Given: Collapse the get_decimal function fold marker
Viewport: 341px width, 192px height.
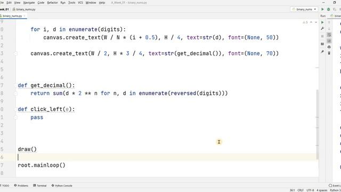Looking at the screenshot, I should (15, 85).
